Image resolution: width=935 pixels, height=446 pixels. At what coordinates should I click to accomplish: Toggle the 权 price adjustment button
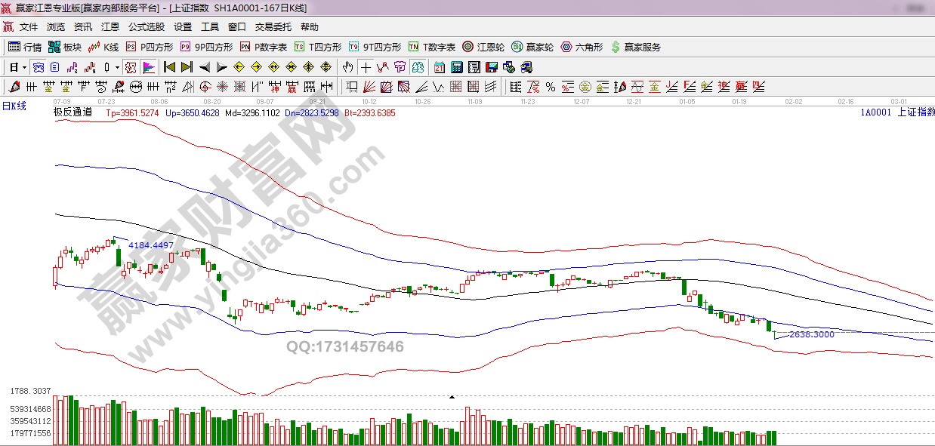click(131, 67)
